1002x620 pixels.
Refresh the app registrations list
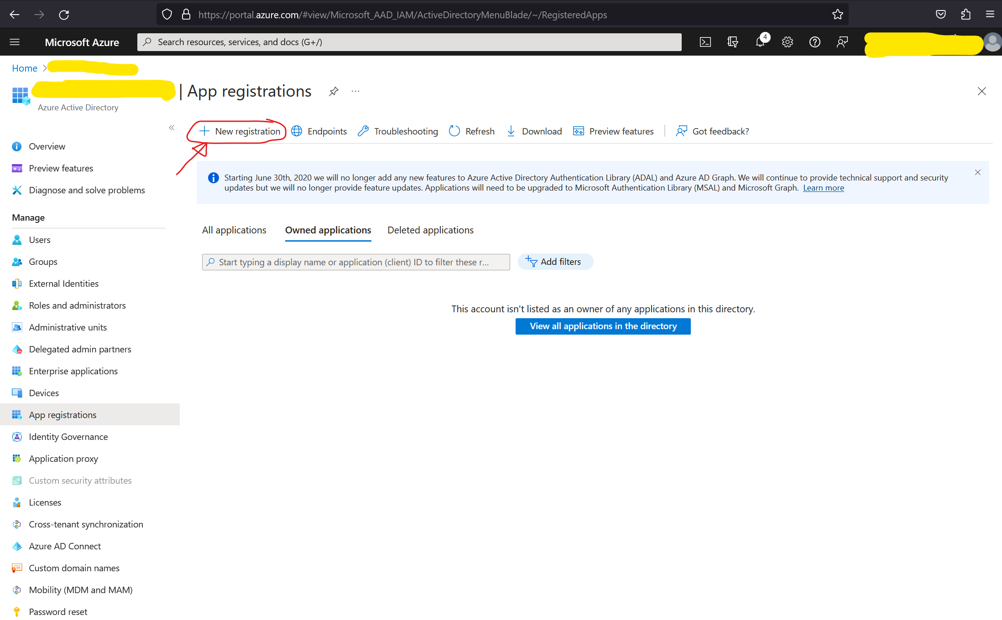pyautogui.click(x=472, y=131)
